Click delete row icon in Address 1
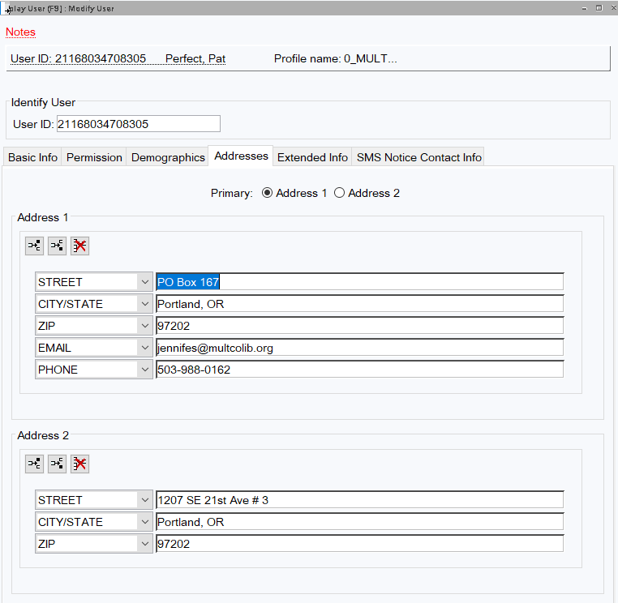The image size is (618, 603). [x=79, y=246]
